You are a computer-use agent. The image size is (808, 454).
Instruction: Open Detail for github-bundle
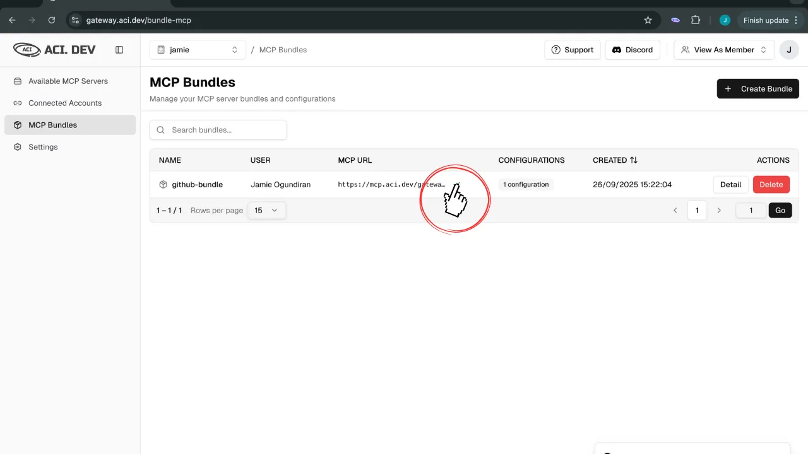pyautogui.click(x=730, y=185)
